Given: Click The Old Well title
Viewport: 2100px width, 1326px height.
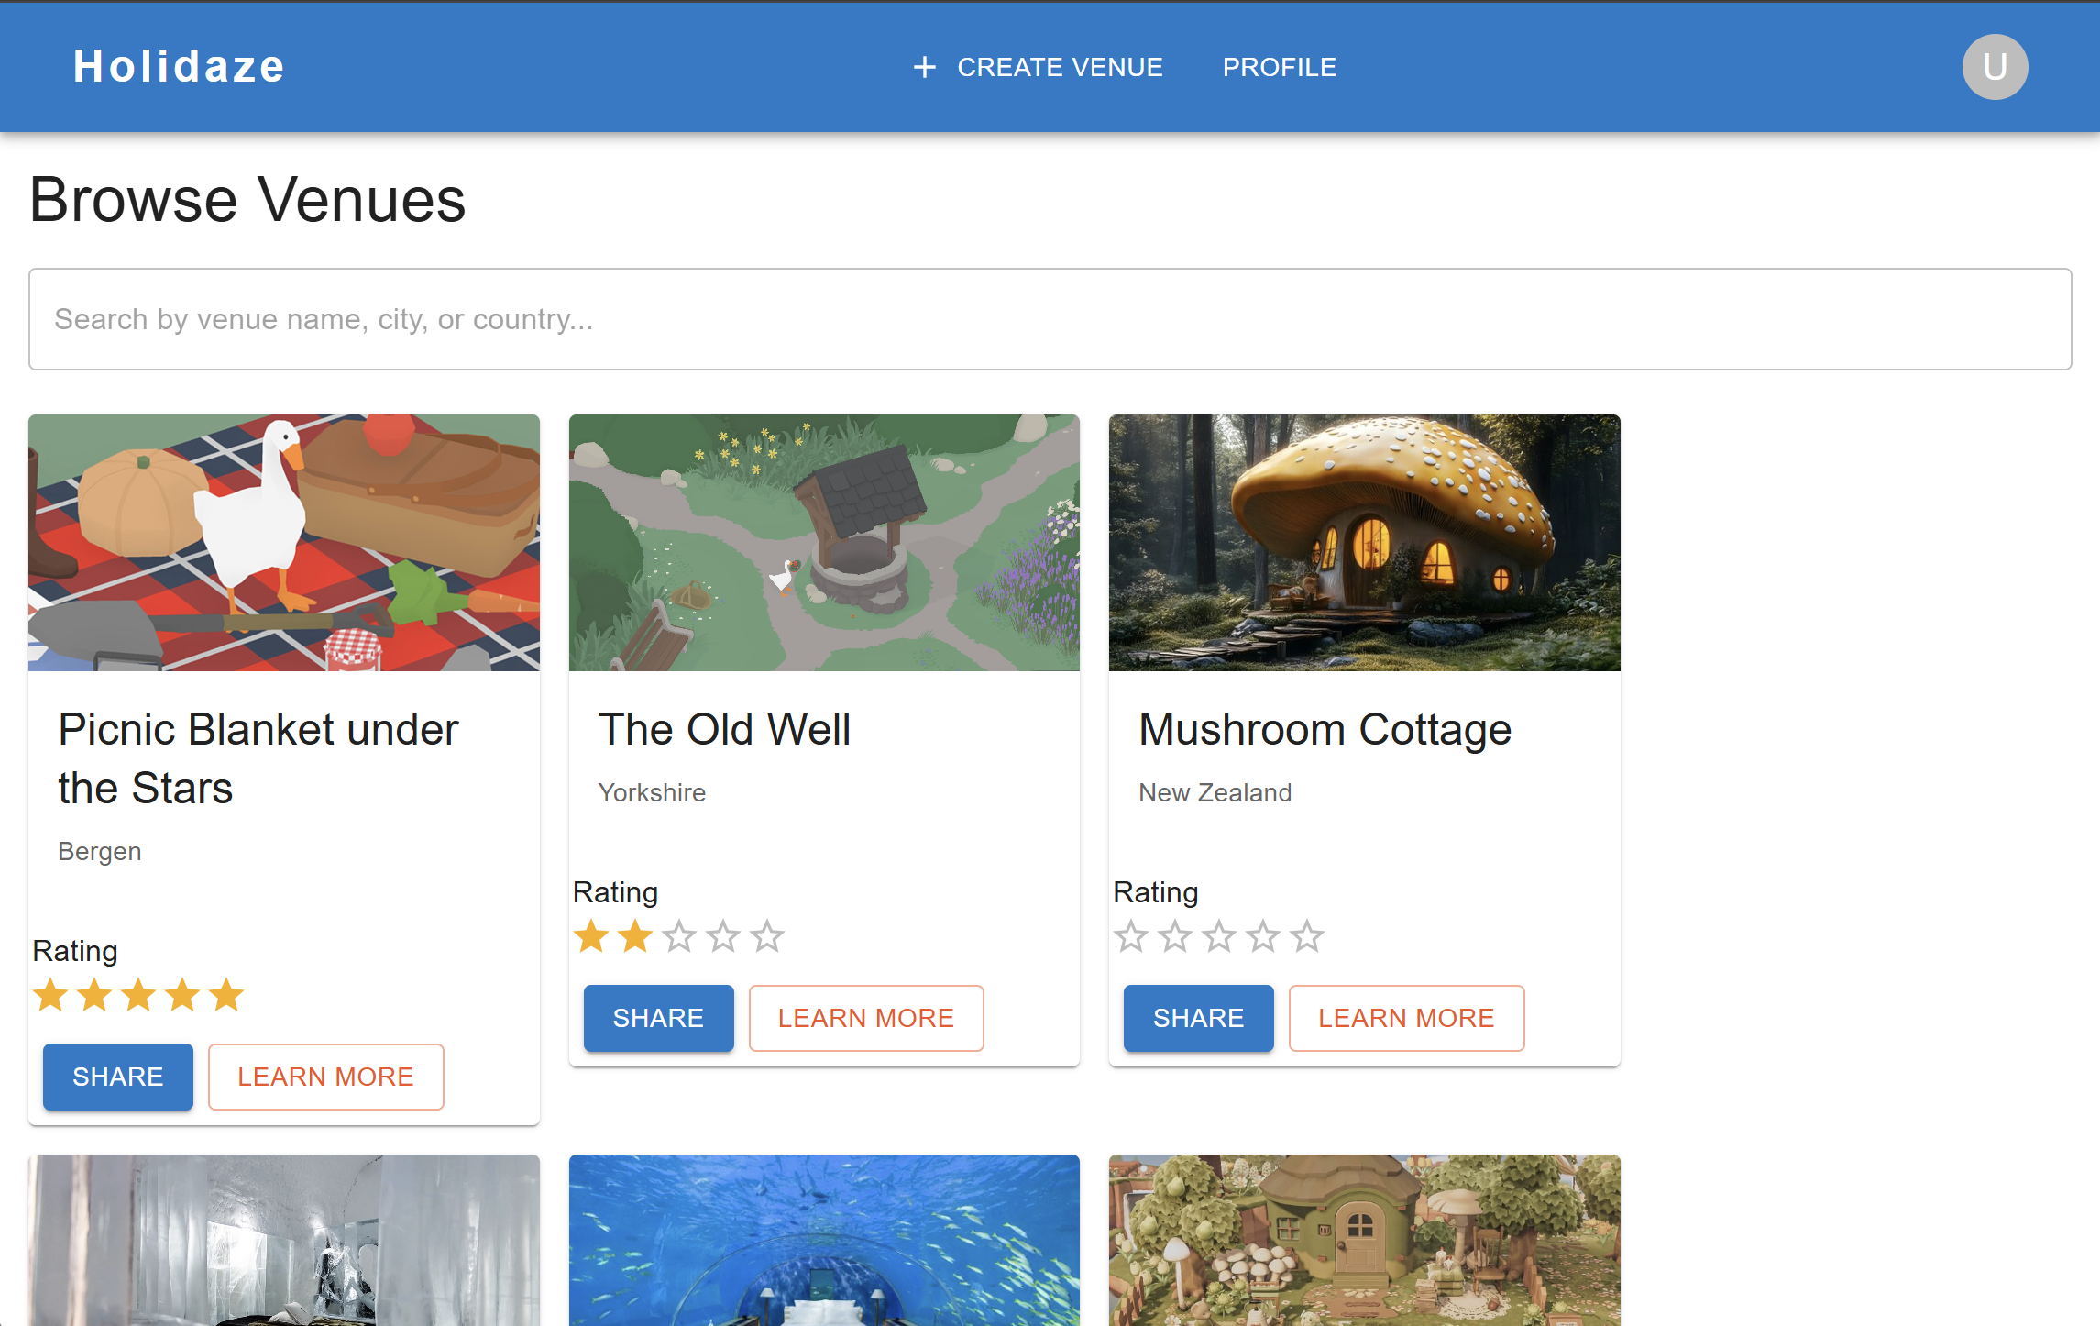Looking at the screenshot, I should click(x=724, y=730).
